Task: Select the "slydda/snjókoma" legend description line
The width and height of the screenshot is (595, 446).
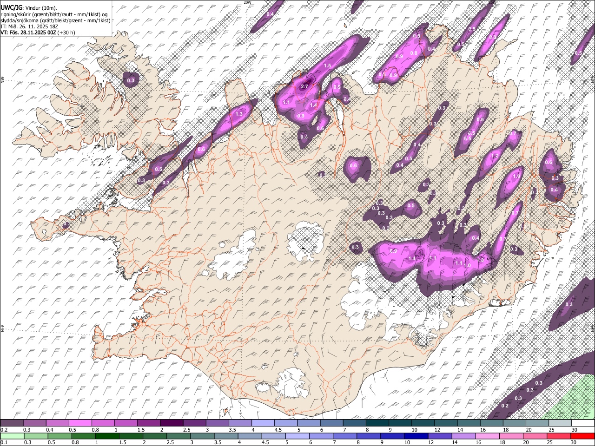Action: point(56,20)
